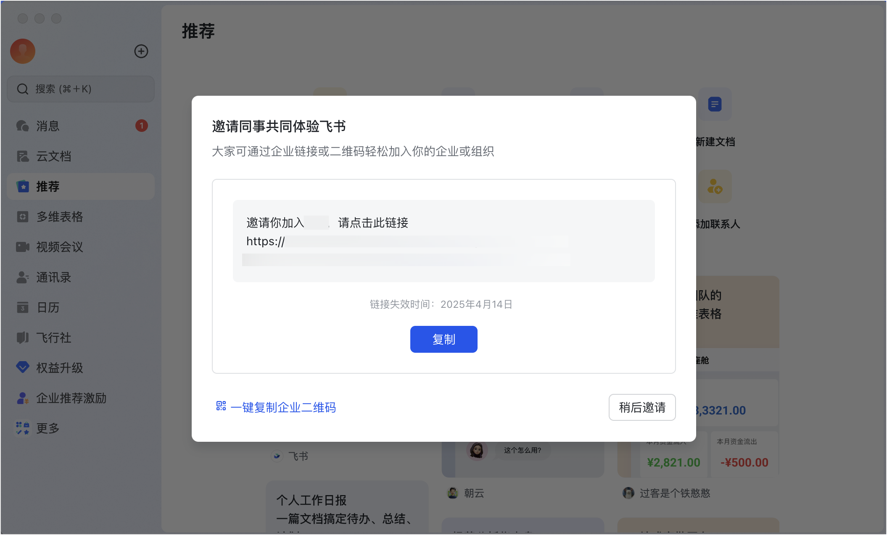Click the 企业推荐激励 icon
Viewport: 887px width, 535px height.
[x=23, y=398]
